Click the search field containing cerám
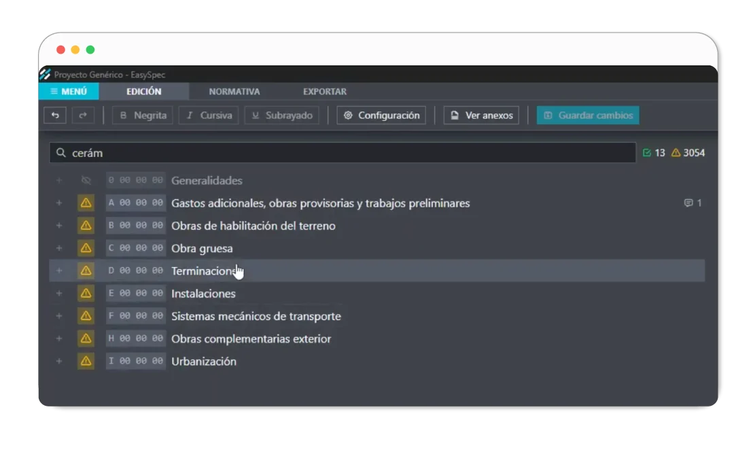The image size is (734, 452). [x=343, y=153]
